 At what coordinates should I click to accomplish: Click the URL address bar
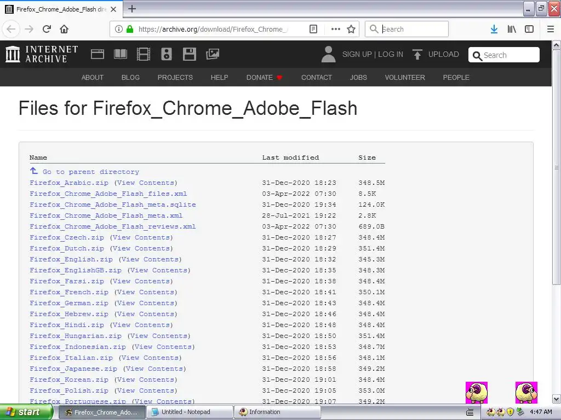214,29
